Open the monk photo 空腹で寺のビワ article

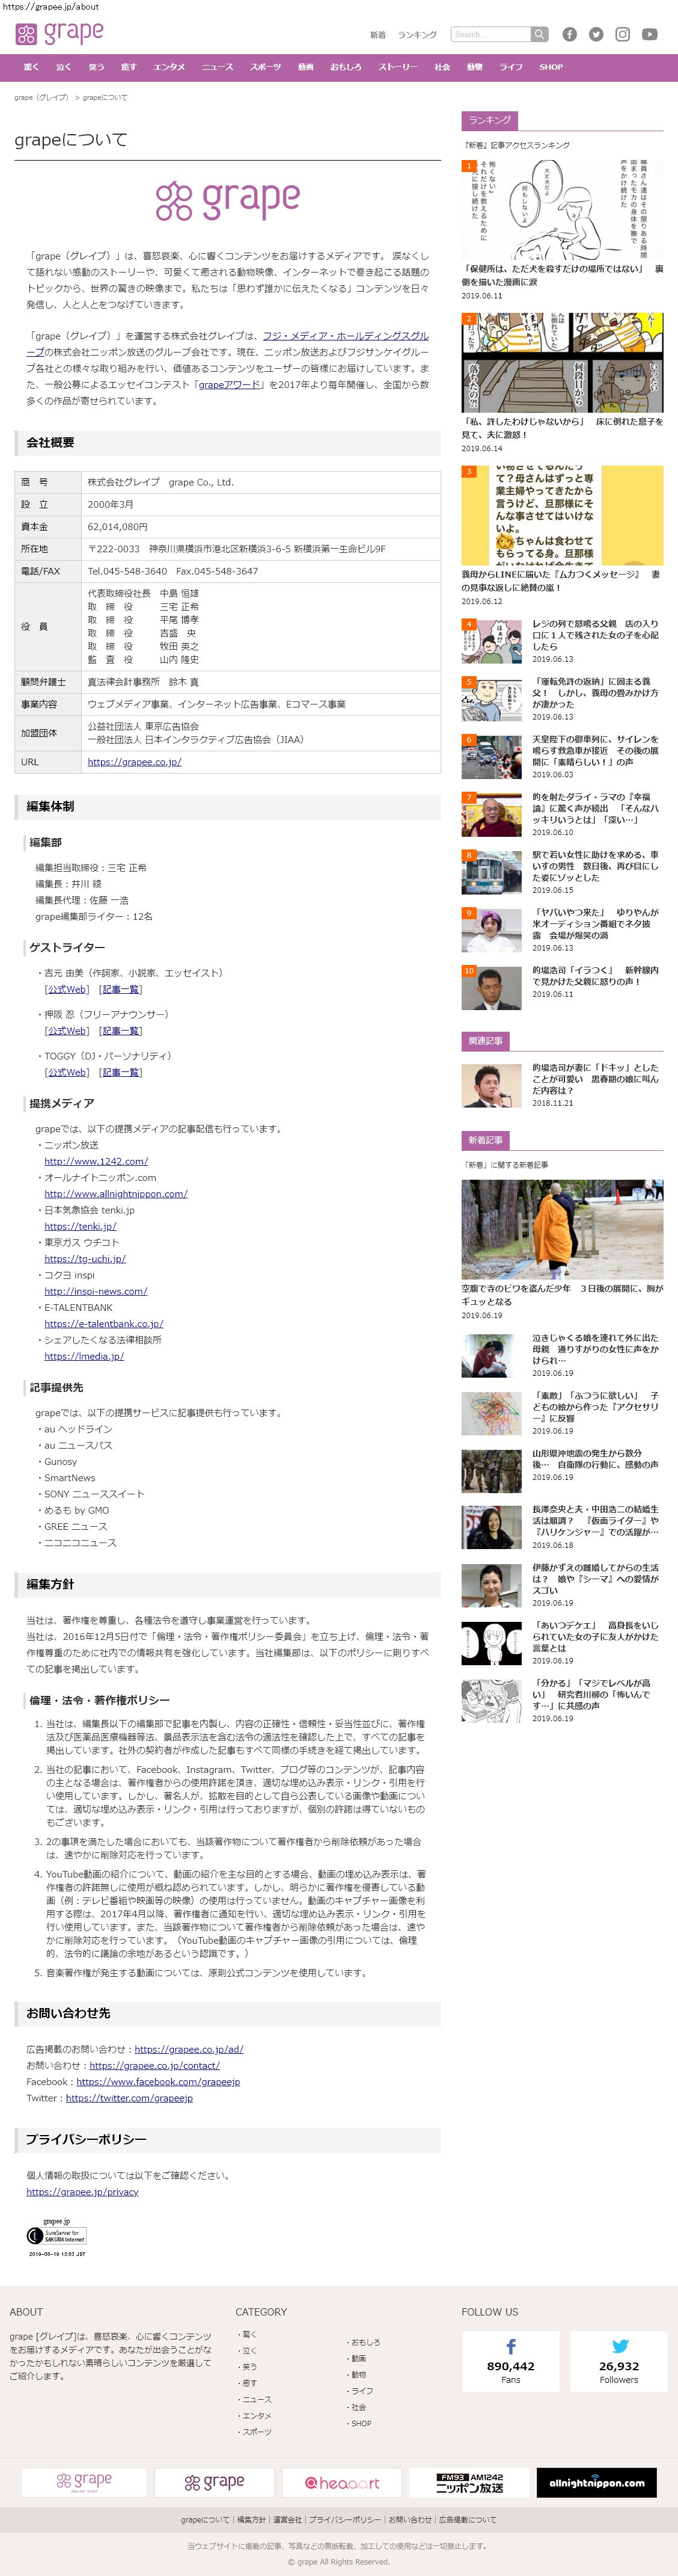coord(562,1230)
